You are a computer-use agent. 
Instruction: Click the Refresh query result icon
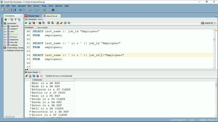[34, 76]
